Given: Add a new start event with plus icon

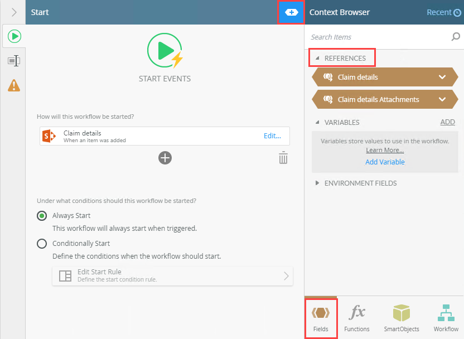Looking at the screenshot, I should [x=165, y=158].
